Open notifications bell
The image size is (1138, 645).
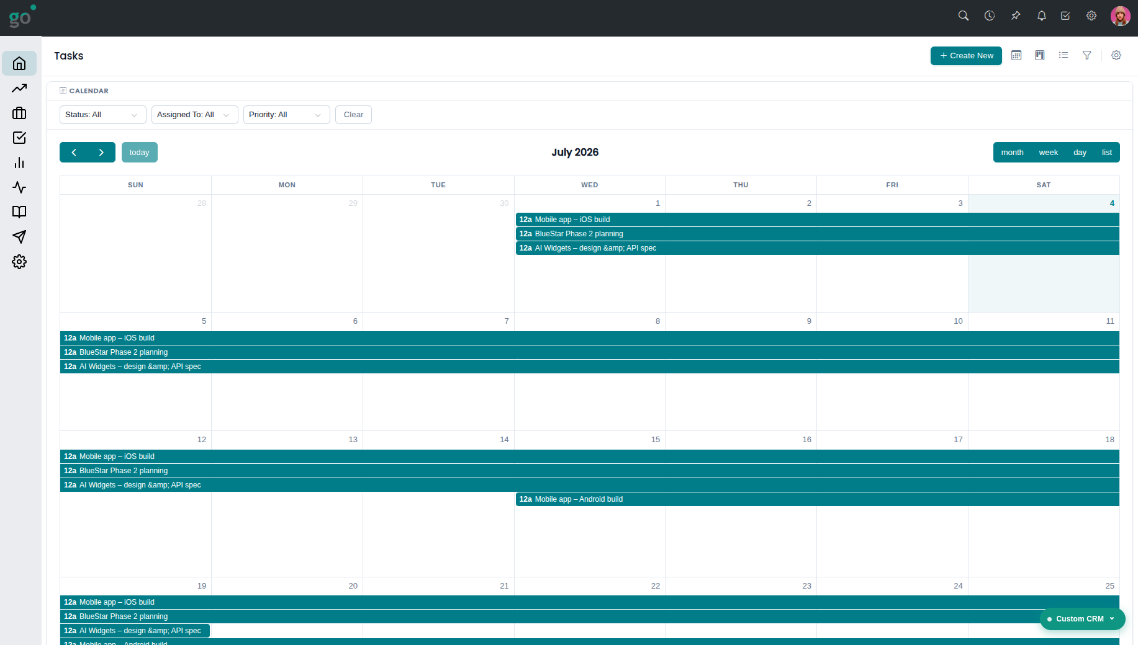pos(1042,16)
